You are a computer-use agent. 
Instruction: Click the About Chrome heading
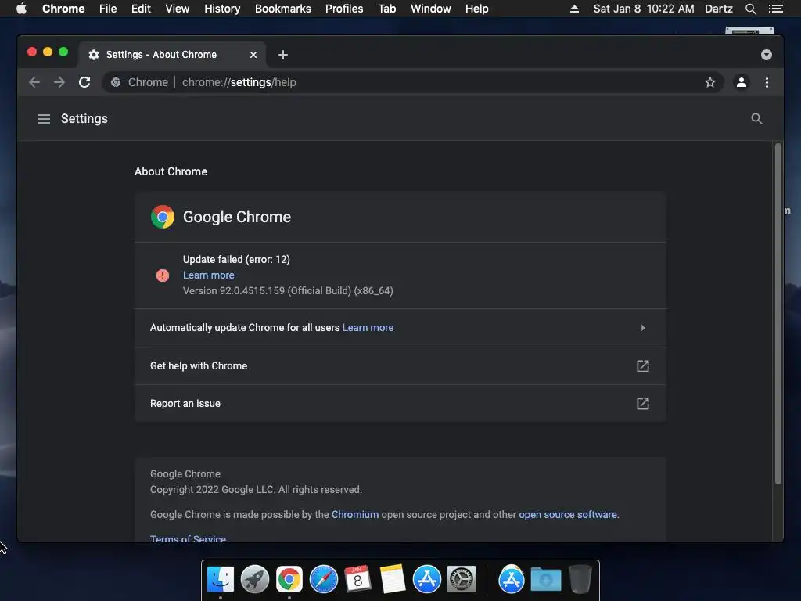171,171
